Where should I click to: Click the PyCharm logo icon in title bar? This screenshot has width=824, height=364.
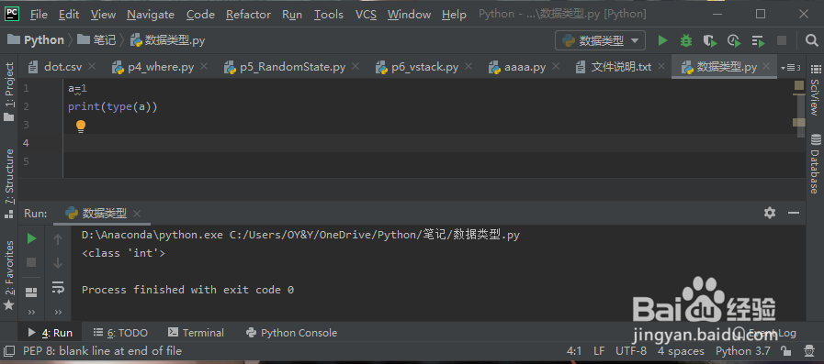click(12, 14)
